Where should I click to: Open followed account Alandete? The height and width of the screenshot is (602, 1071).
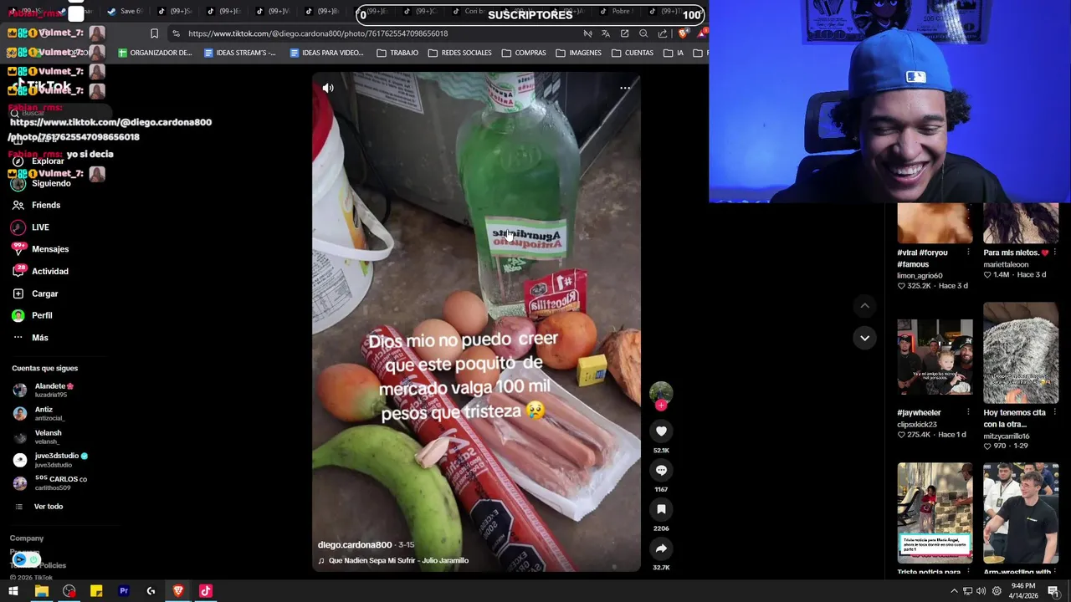tap(44, 390)
